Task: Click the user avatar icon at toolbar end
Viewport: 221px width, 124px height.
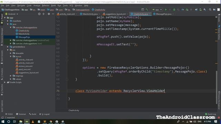Action: [x=219, y=10]
